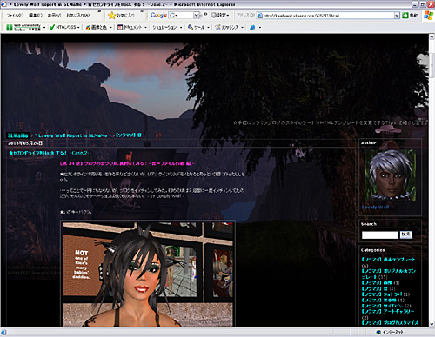This screenshot has height=337, width=435.
Task: Click the sidebar search submit button
Action: 406,235
